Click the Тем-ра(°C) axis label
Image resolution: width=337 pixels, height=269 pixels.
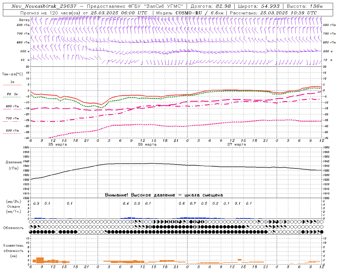point(12,74)
